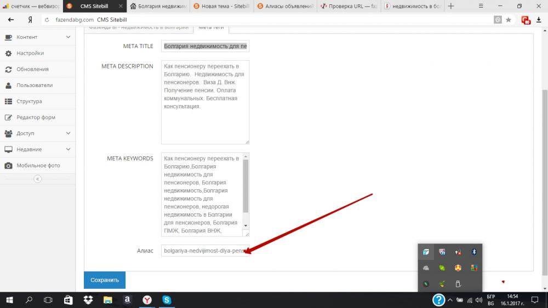Open Редактор форм edit icon
Viewport: 548px width, 308px height.
tap(8, 118)
